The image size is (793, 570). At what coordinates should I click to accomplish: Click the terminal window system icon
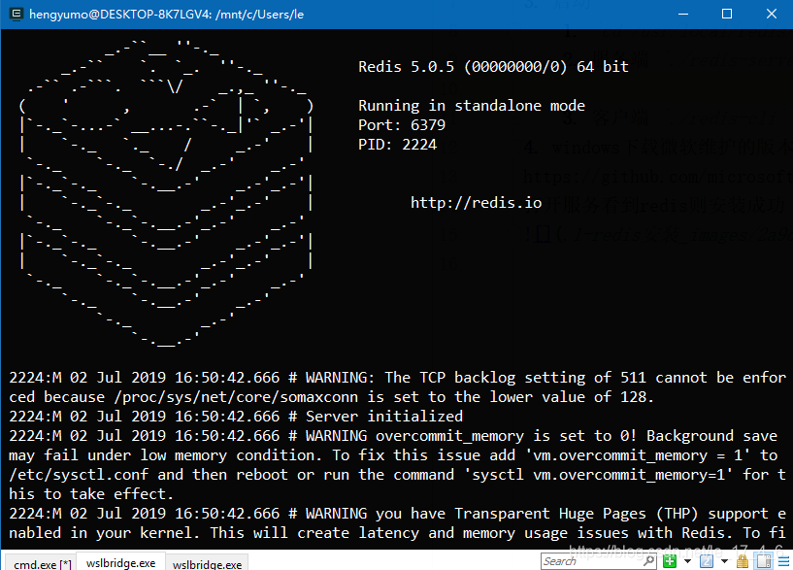click(x=17, y=14)
